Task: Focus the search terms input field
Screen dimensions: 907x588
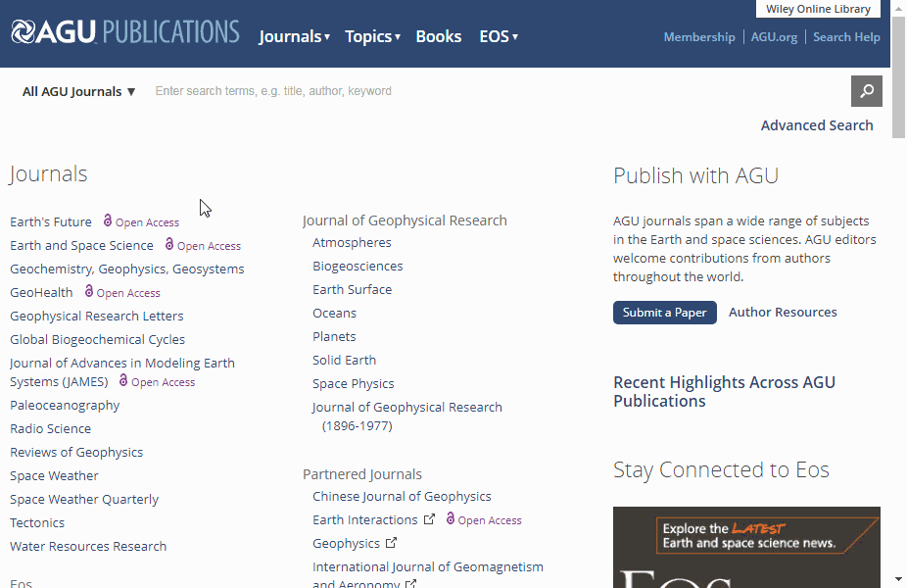Action: point(498,91)
